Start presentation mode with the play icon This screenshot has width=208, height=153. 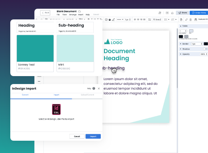pyautogui.click(x=167, y=13)
